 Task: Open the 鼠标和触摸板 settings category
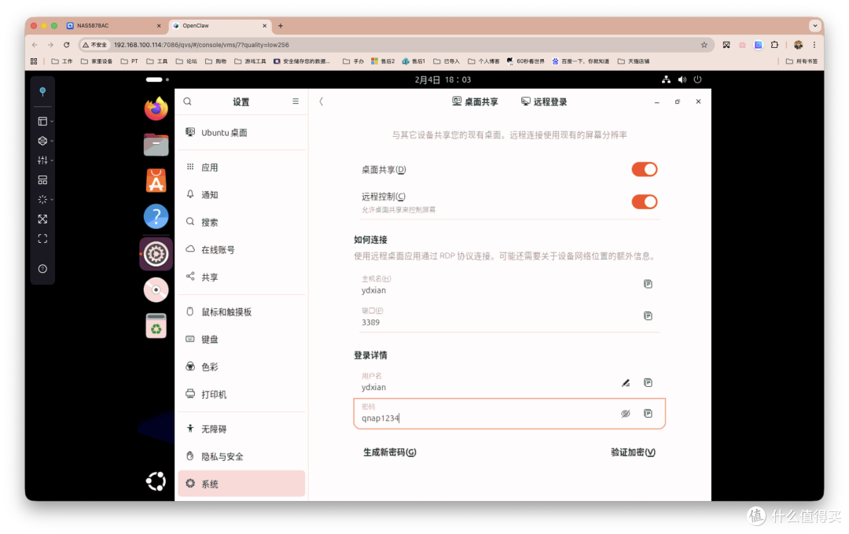pyautogui.click(x=241, y=312)
